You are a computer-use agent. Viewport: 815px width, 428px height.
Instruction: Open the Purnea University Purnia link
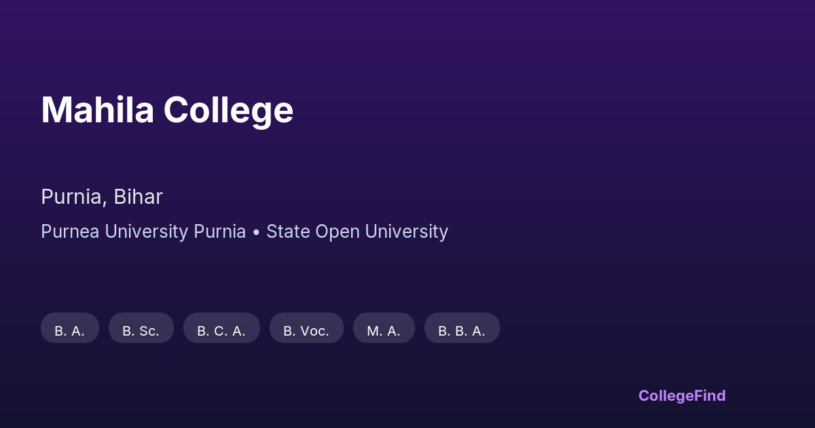(143, 232)
